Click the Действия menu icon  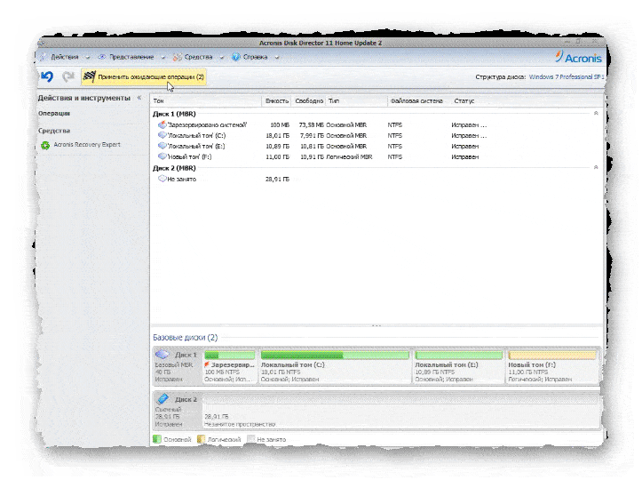[44, 57]
